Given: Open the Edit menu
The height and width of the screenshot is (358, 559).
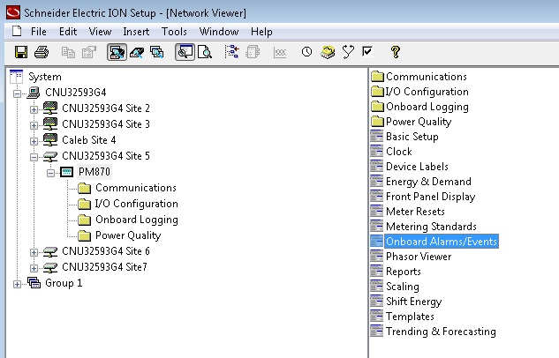Looking at the screenshot, I should (68, 32).
